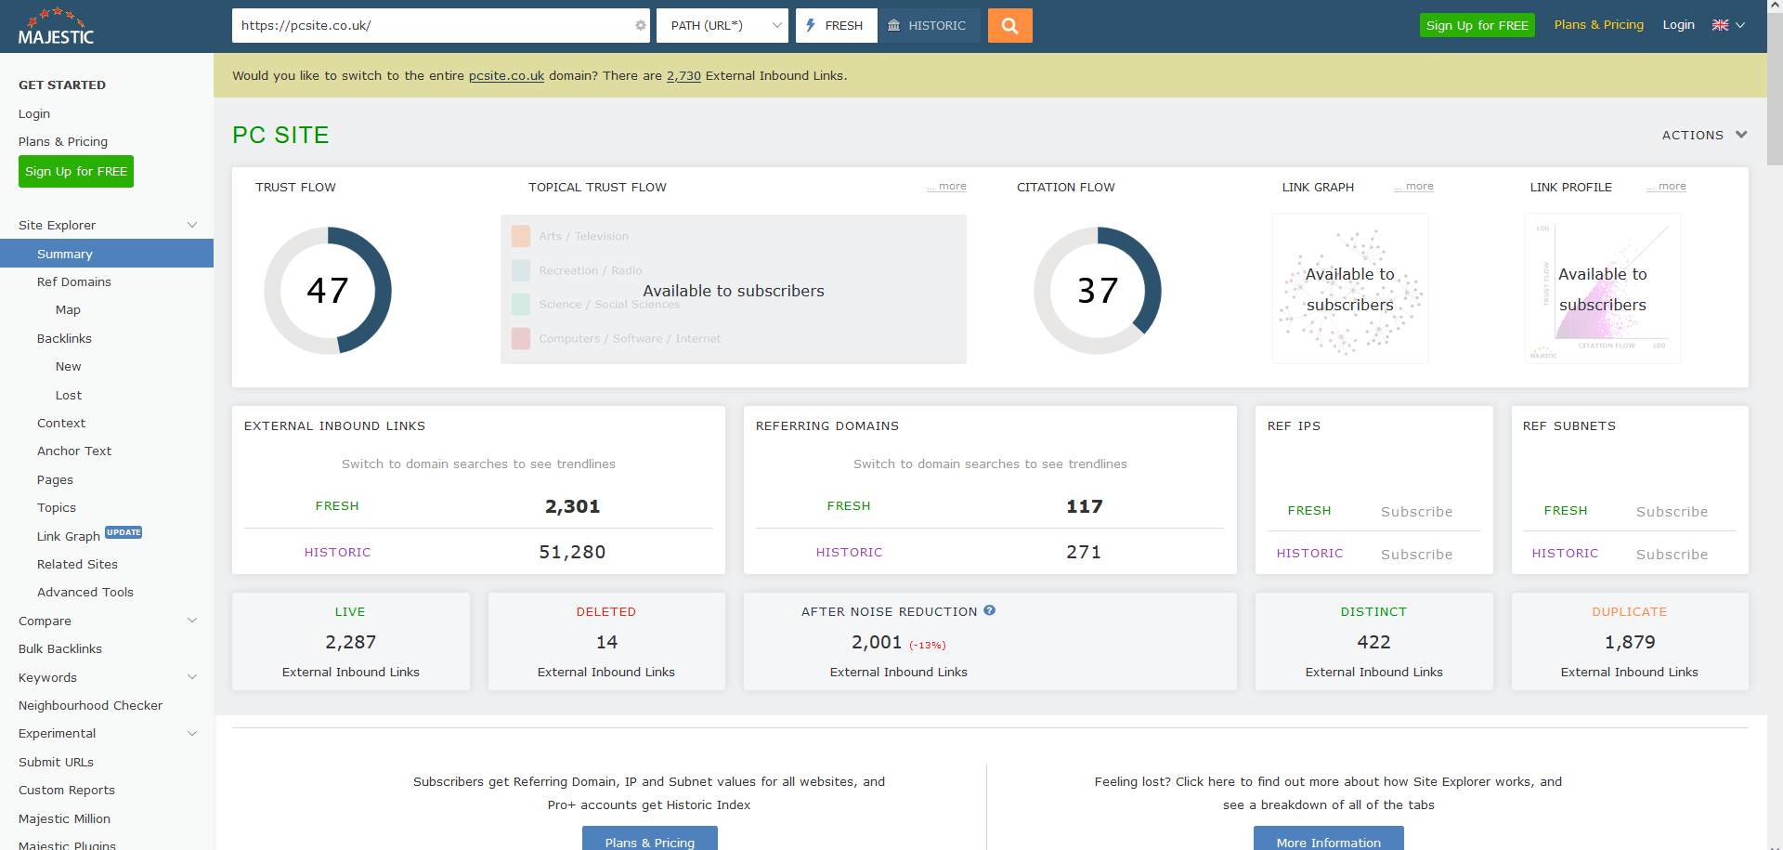Open Pages in the sidebar
Viewport: 1783px width, 850px height.
click(x=55, y=479)
